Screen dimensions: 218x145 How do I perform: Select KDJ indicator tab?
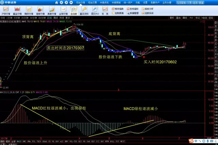click(x=93, y=141)
